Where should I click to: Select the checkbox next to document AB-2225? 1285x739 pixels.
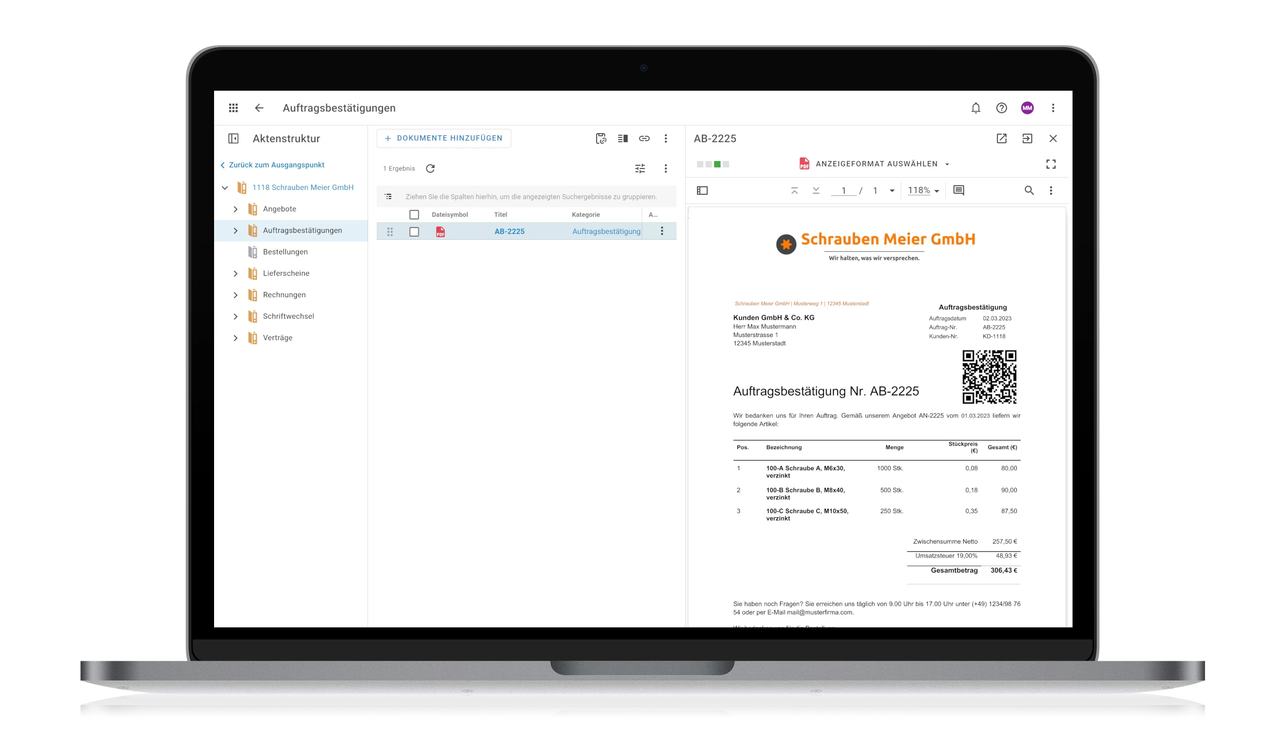pyautogui.click(x=414, y=231)
